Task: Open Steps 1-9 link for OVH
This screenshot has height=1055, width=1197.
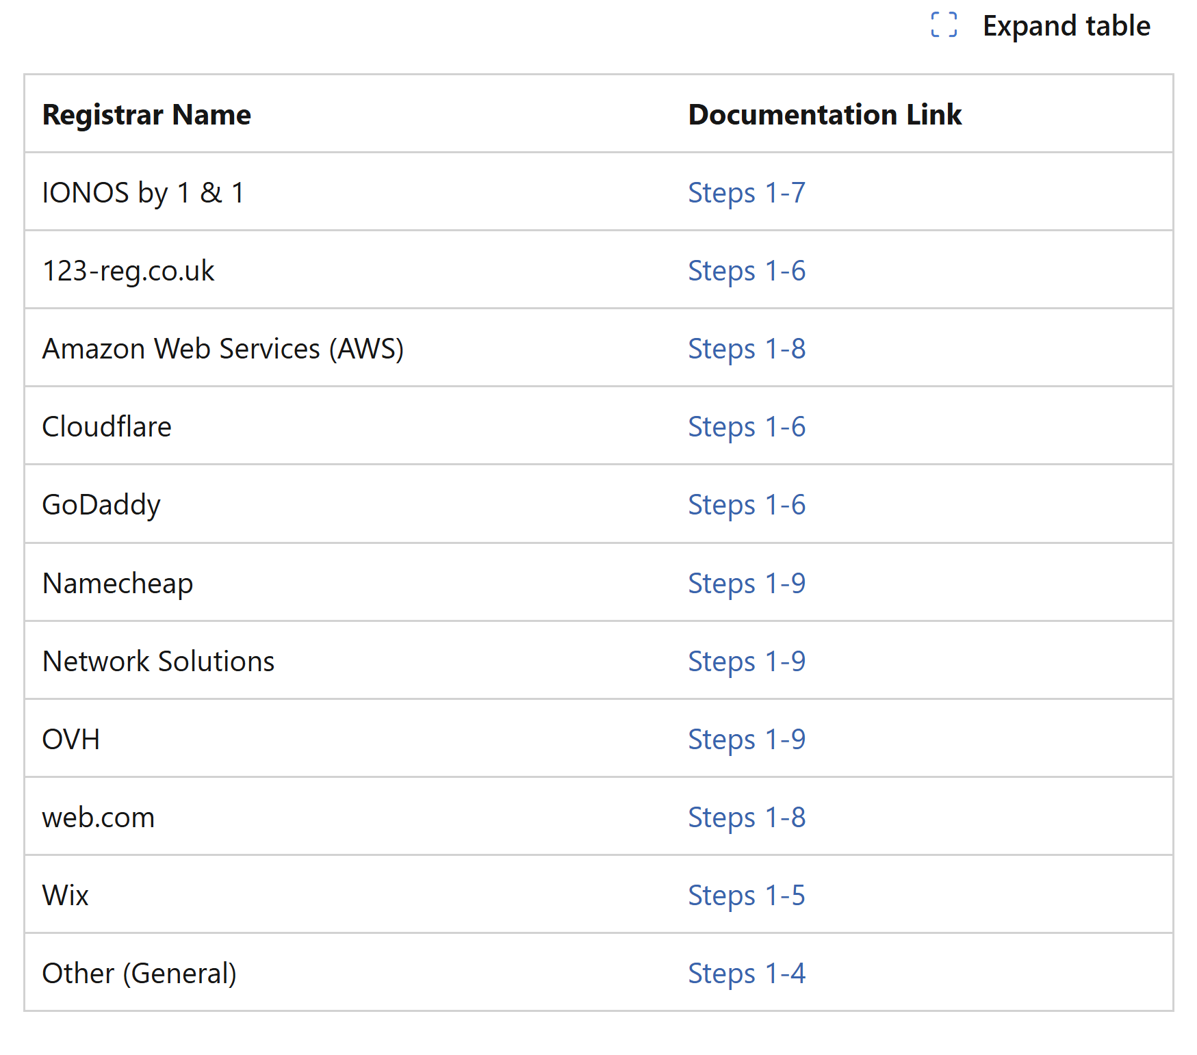Action: (x=746, y=739)
